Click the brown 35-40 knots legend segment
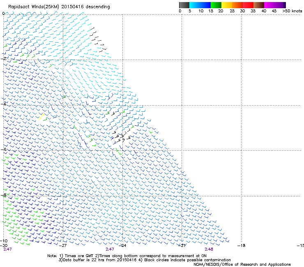The image size is (304, 267). click(259, 5)
